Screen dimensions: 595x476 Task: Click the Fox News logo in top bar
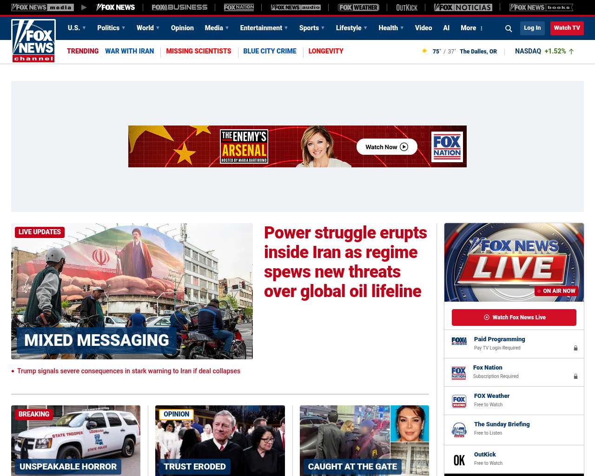tap(115, 7)
